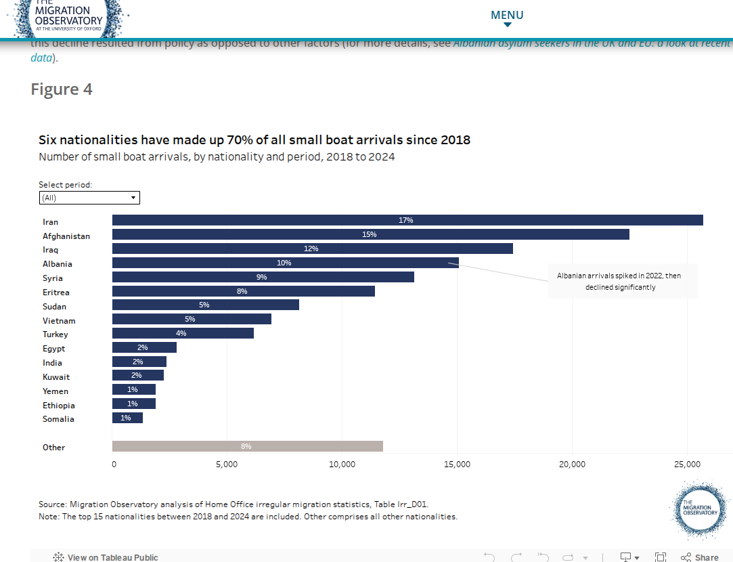Select the Eritrea bar

coord(244,291)
